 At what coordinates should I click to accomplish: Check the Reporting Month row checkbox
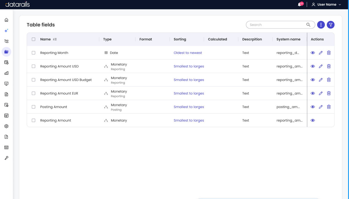34,53
